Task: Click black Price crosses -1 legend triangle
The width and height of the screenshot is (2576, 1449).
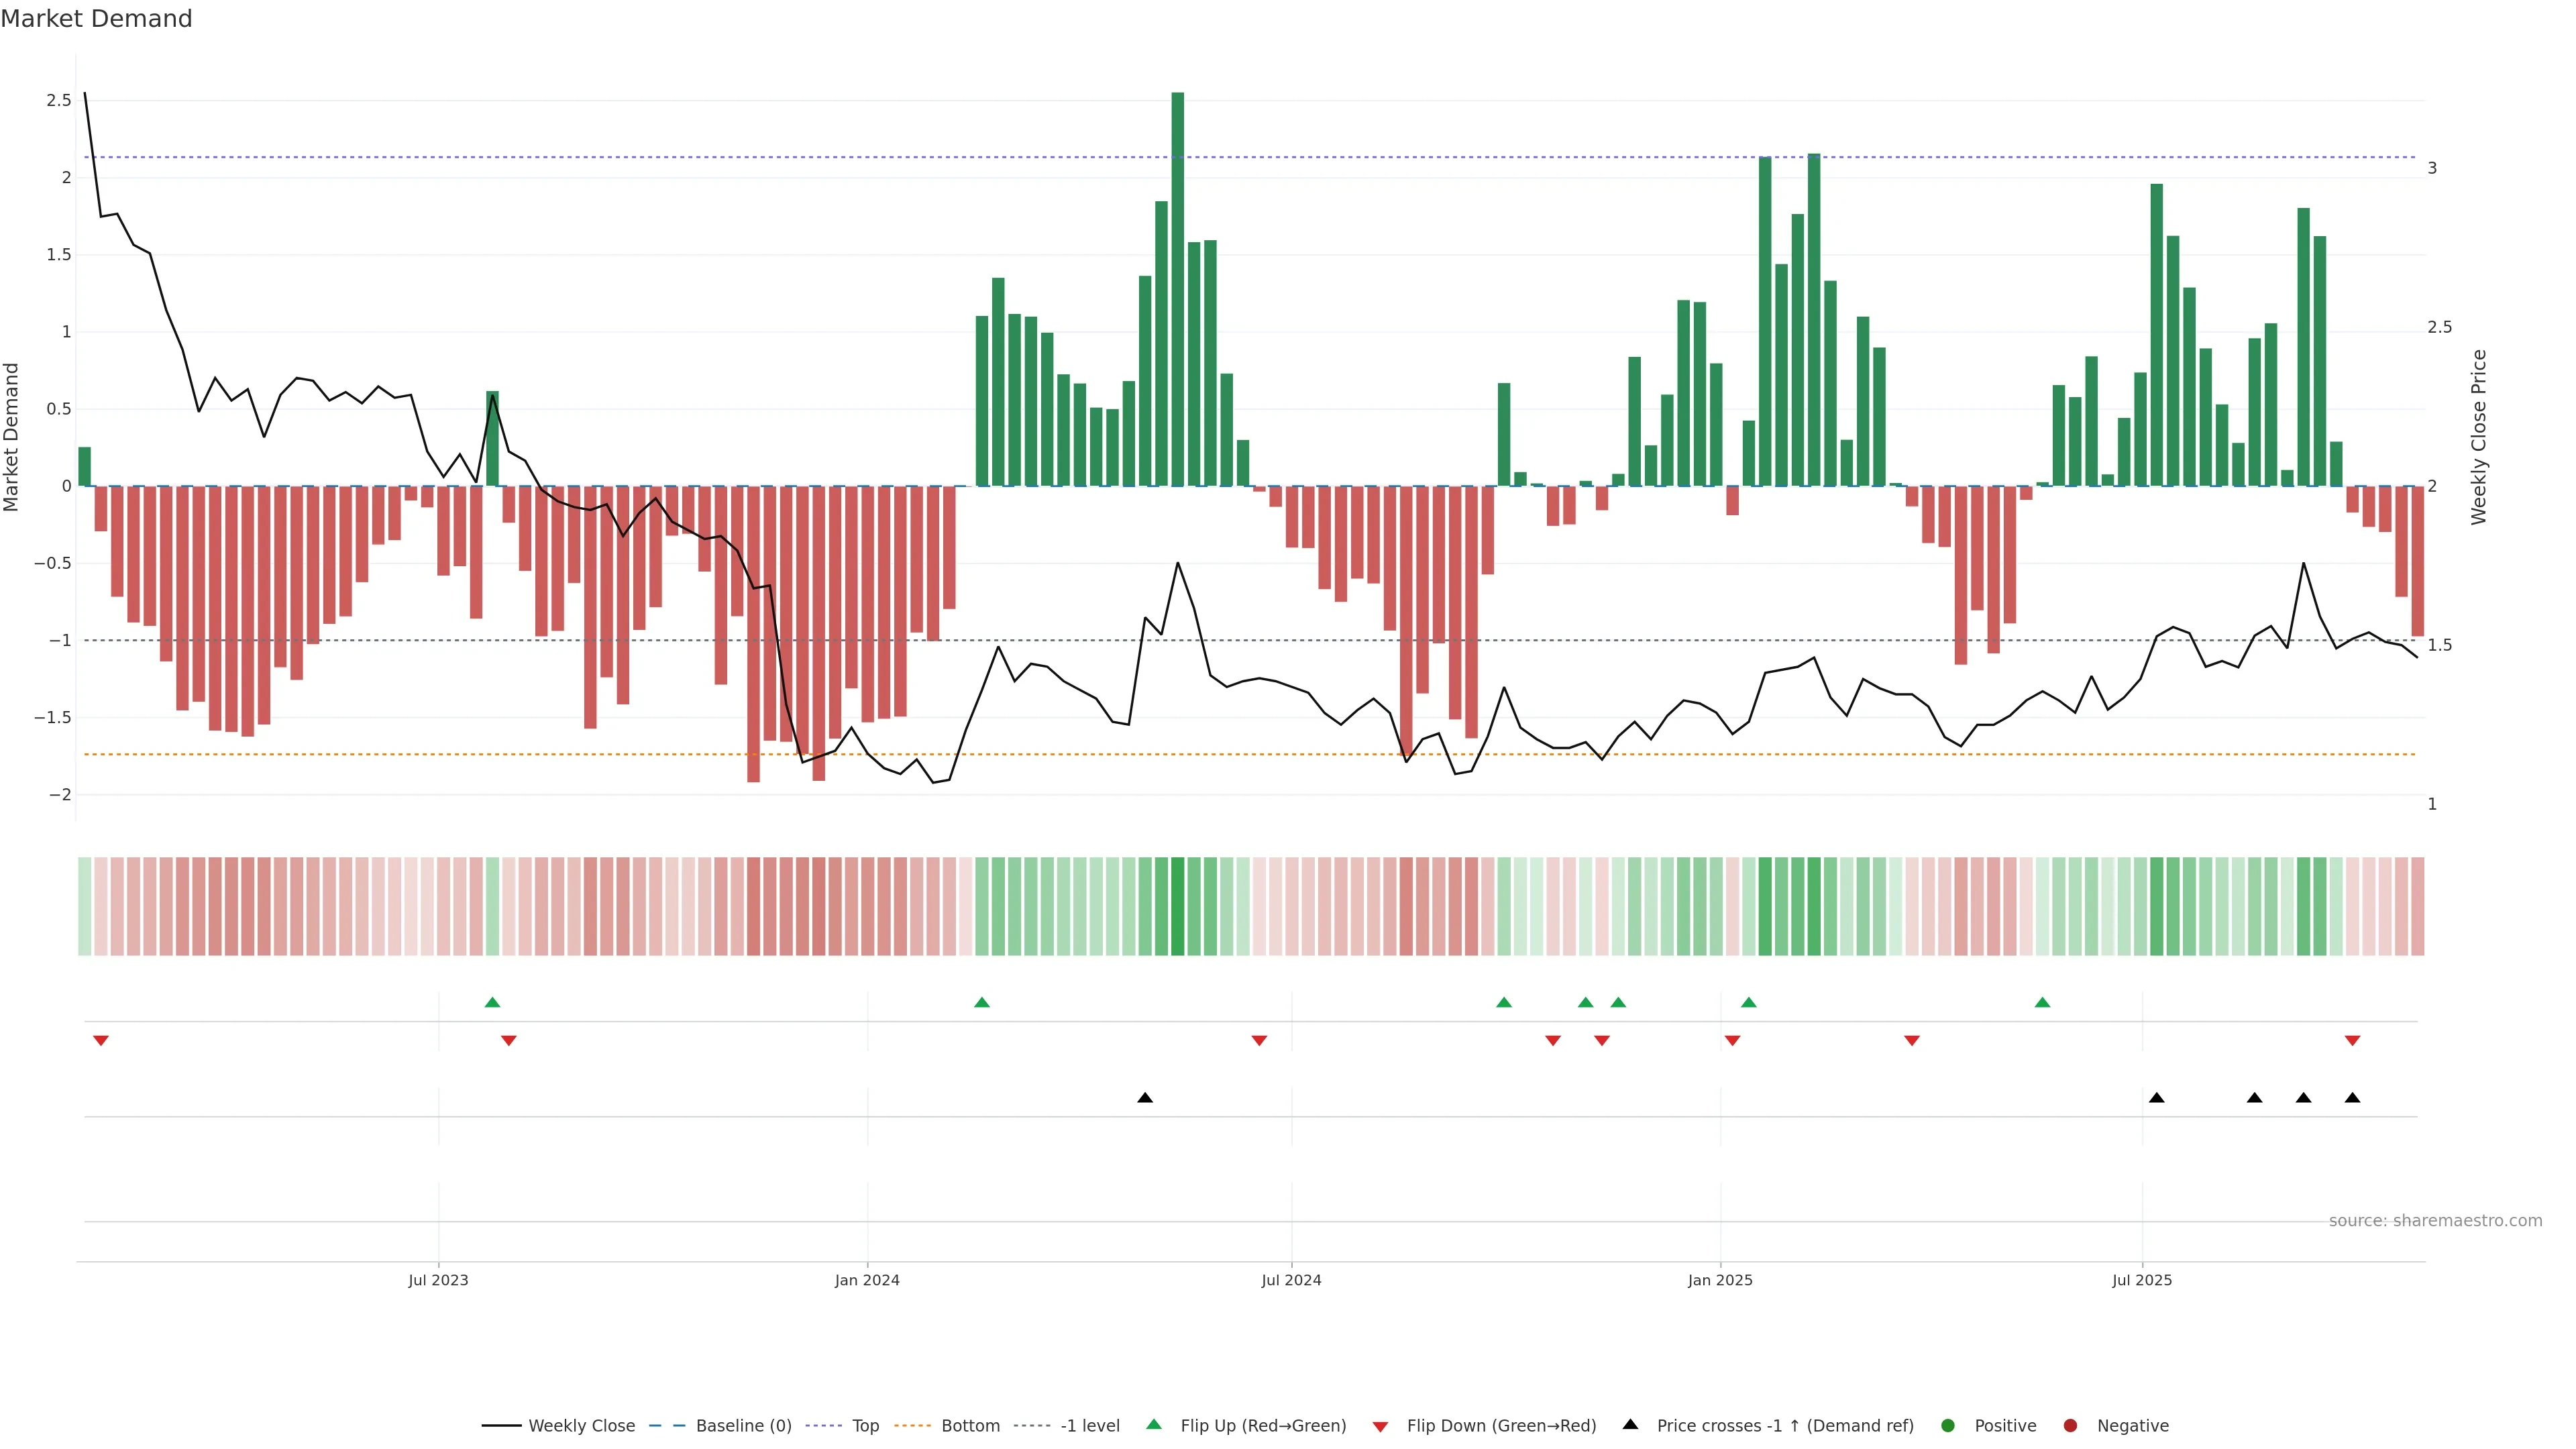Action: tap(1630, 1424)
